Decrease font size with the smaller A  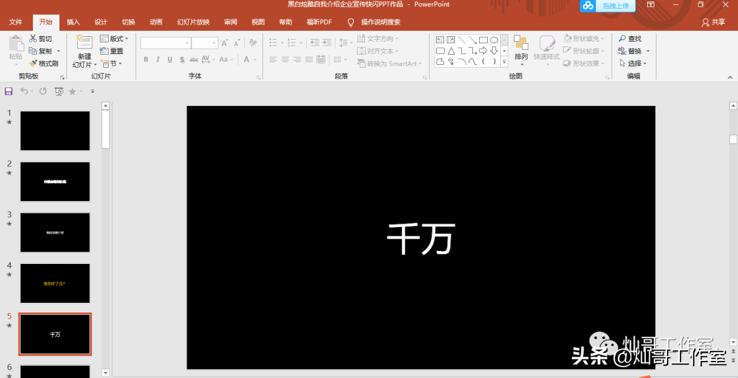[236, 43]
